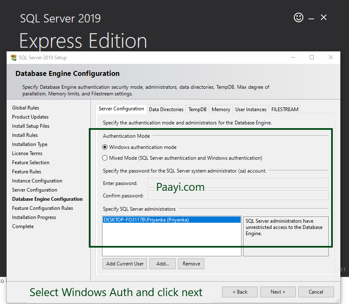This screenshot has height=304, width=349.
Task: Click the Add Current User button
Action: click(125, 264)
